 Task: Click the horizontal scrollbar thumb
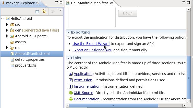coord(114,105)
